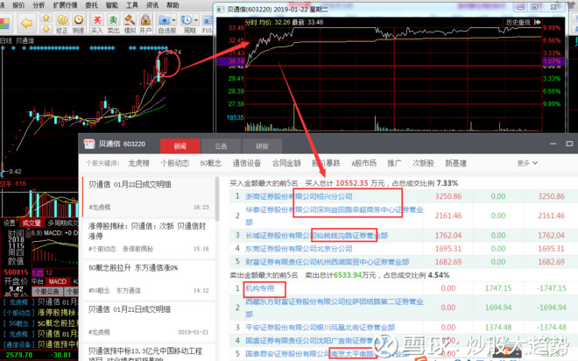Open the dropdown arrow beside 周期
This screenshot has height=361, width=578.
pos(196,21)
